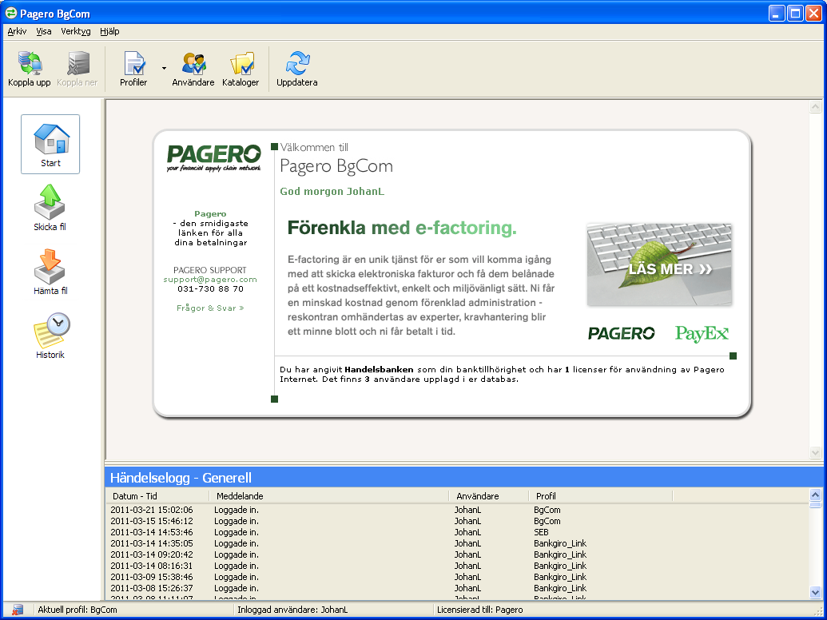This screenshot has height=620, width=827.
Task: Click the PayEx logo
Action: point(702,334)
